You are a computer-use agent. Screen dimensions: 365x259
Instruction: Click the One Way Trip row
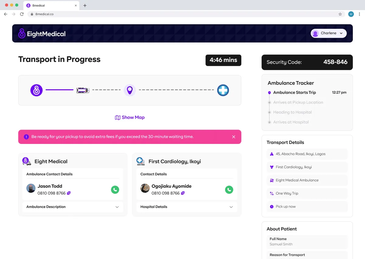(x=307, y=193)
